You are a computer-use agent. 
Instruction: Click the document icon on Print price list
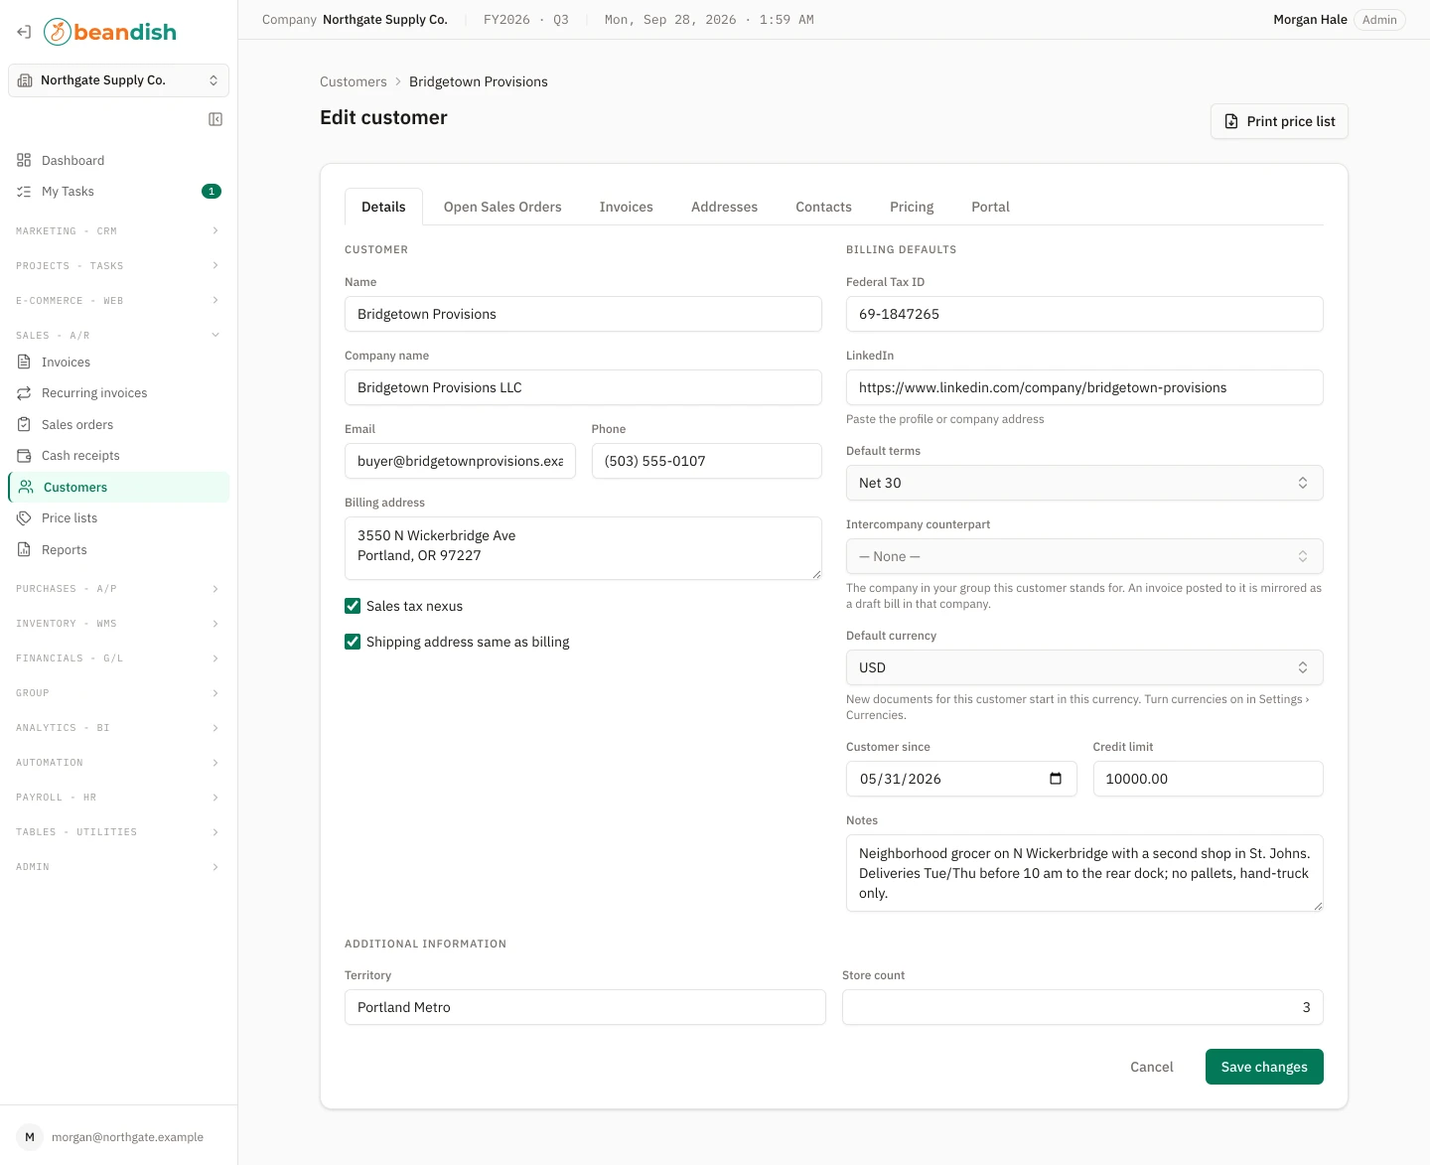[1231, 121]
